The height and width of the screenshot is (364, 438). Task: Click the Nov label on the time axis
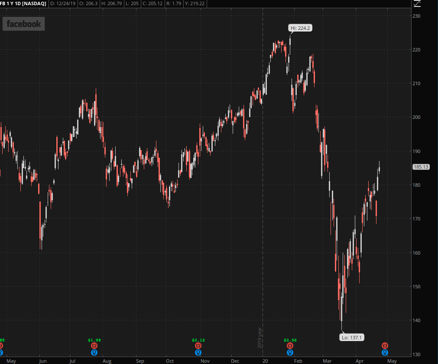205,361
